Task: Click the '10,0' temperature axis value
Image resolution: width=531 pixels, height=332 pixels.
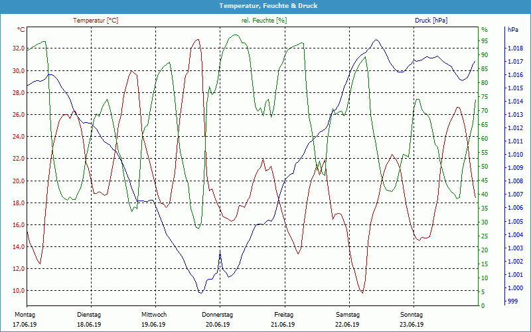Action: pyautogui.click(x=19, y=291)
